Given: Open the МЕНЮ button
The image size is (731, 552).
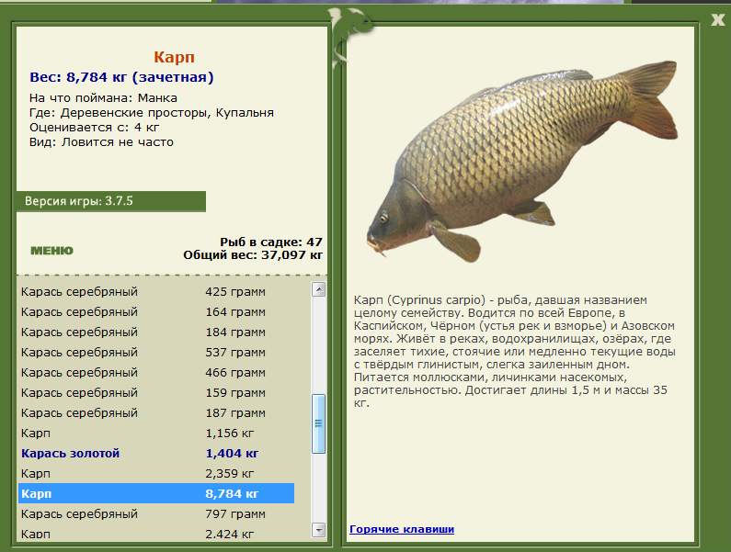Looking at the screenshot, I should click(x=51, y=251).
